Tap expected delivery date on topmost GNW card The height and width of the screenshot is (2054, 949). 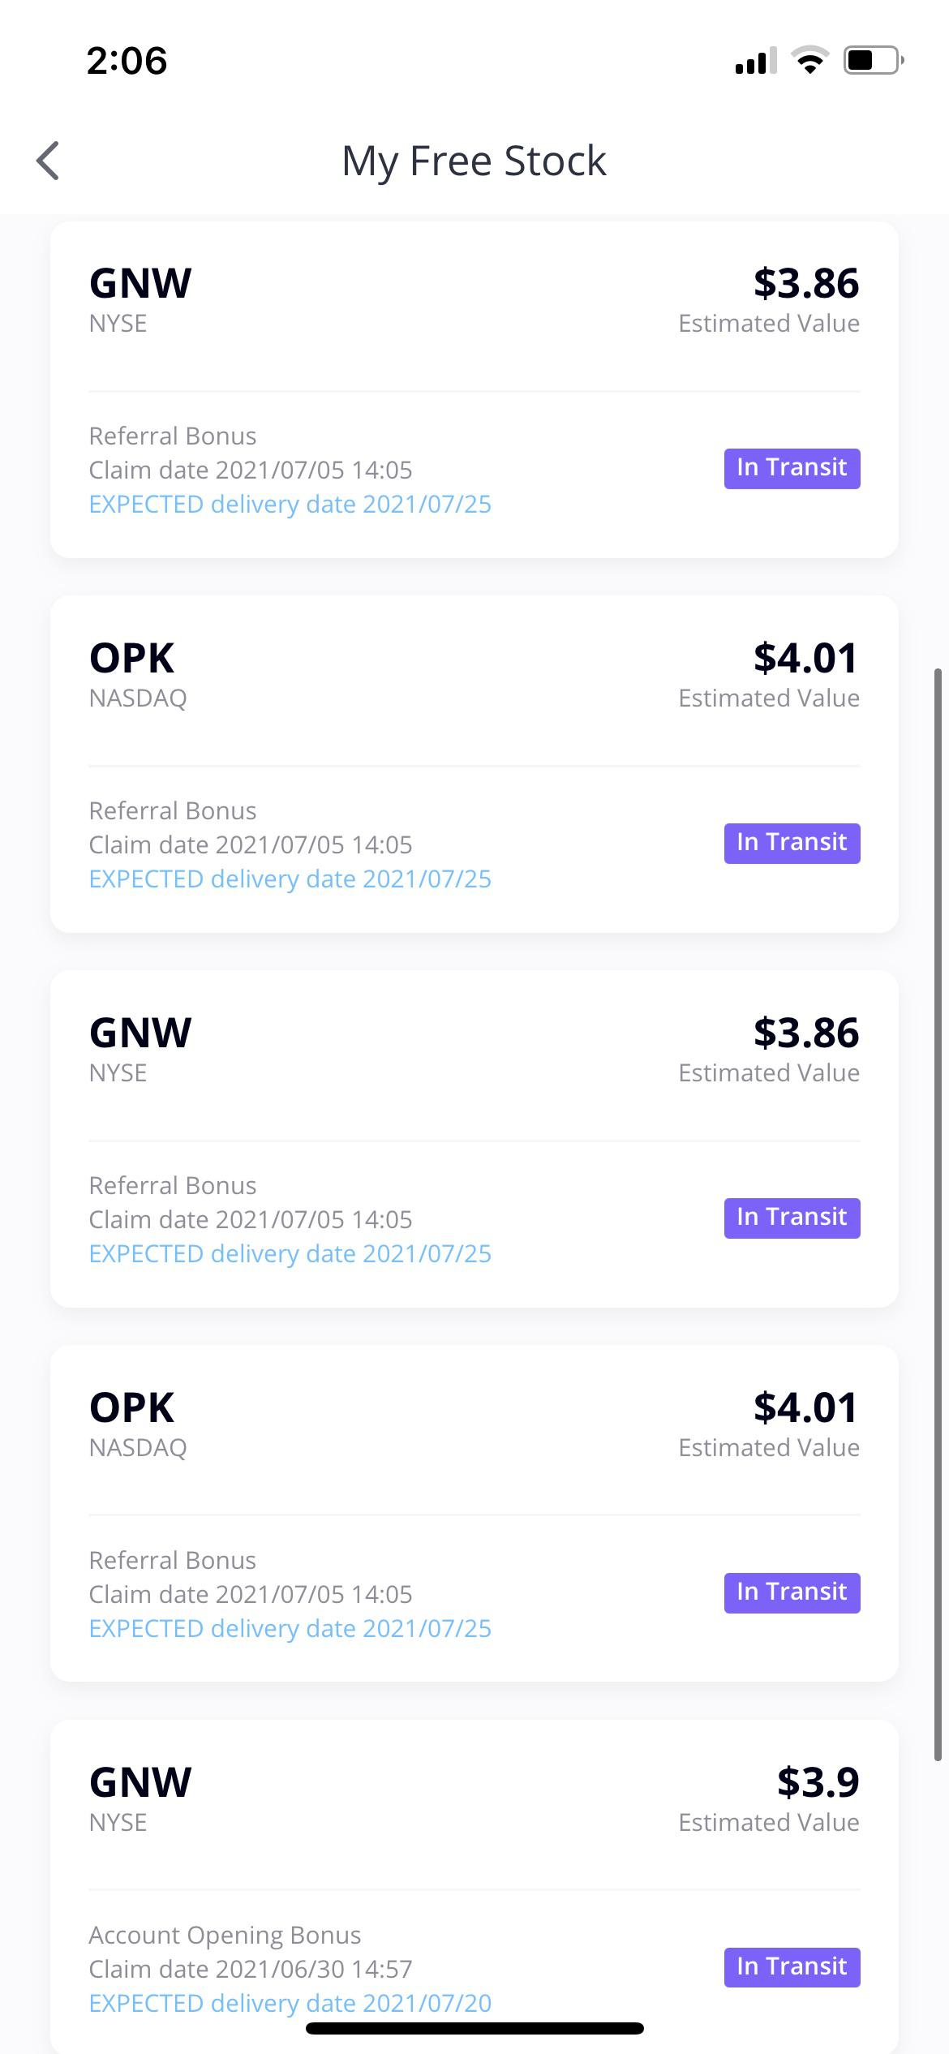point(290,504)
